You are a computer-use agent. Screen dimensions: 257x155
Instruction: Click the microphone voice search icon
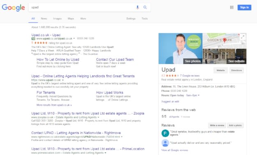pos(138,7)
